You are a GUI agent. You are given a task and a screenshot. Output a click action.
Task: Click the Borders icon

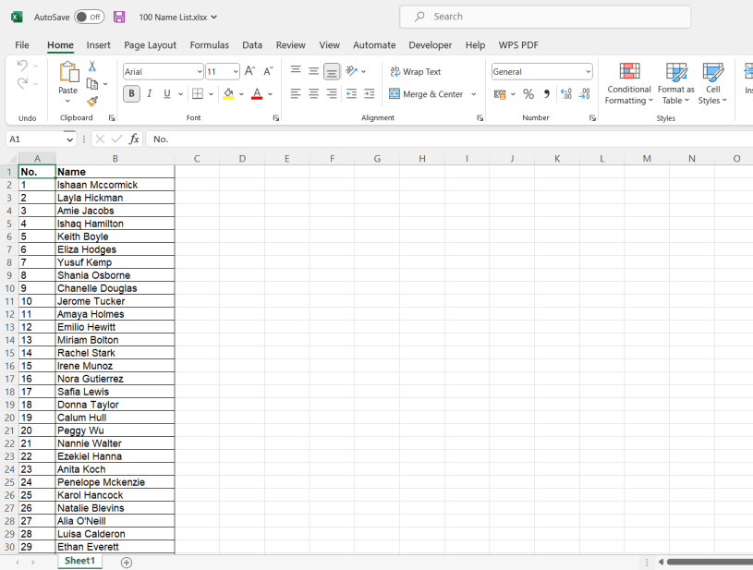point(198,93)
